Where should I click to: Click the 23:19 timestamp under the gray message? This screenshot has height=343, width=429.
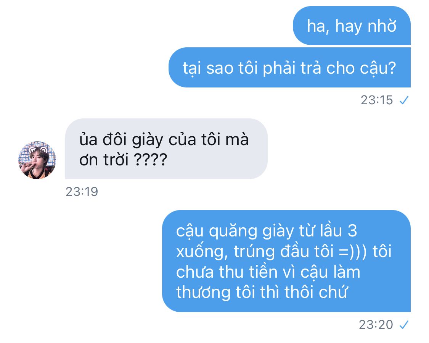(x=82, y=192)
